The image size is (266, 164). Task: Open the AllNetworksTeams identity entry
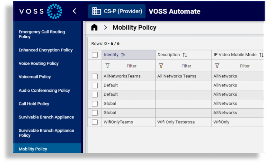pyautogui.click(x=122, y=76)
